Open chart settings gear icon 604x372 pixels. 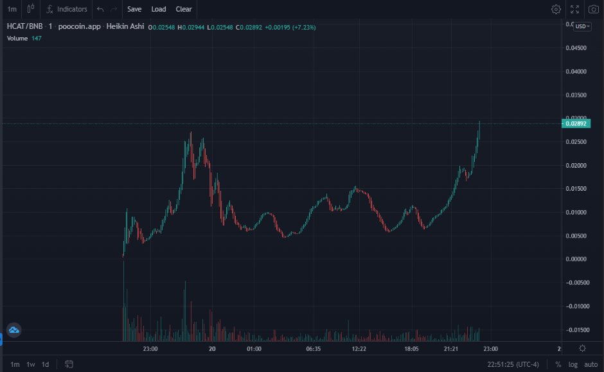(556, 9)
